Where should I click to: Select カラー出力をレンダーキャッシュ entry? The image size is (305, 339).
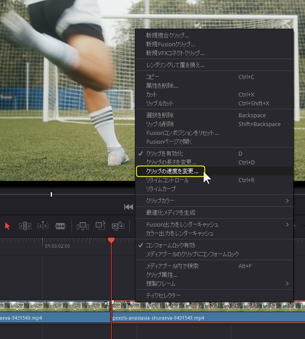pos(214,233)
